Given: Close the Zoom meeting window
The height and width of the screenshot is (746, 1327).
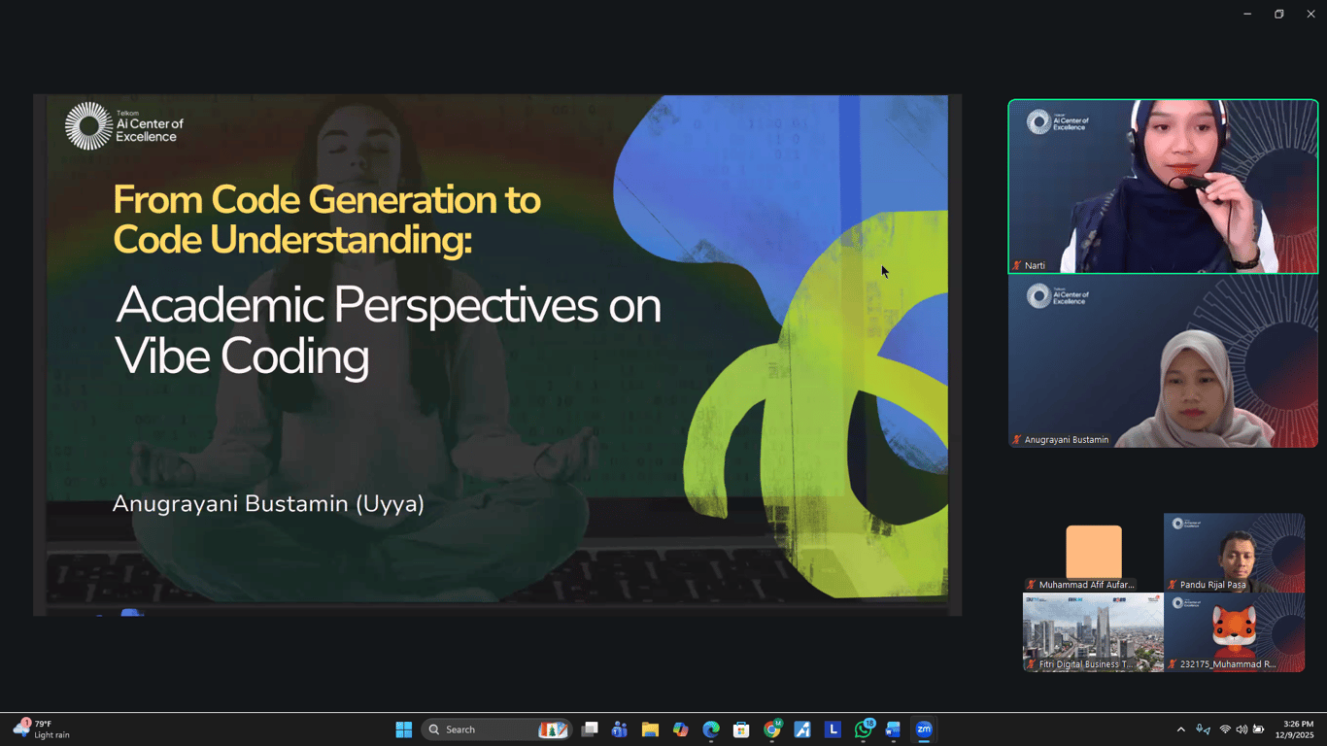Looking at the screenshot, I should [1310, 14].
